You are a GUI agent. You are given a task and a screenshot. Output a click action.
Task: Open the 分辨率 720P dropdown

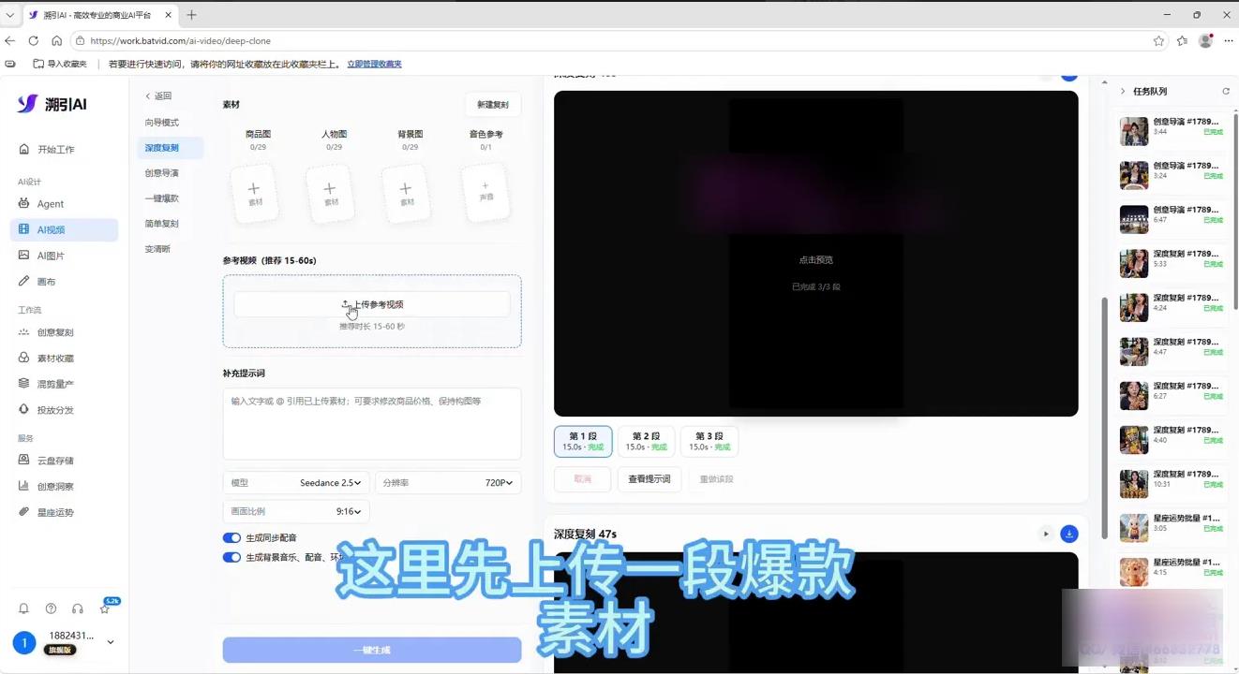click(448, 483)
